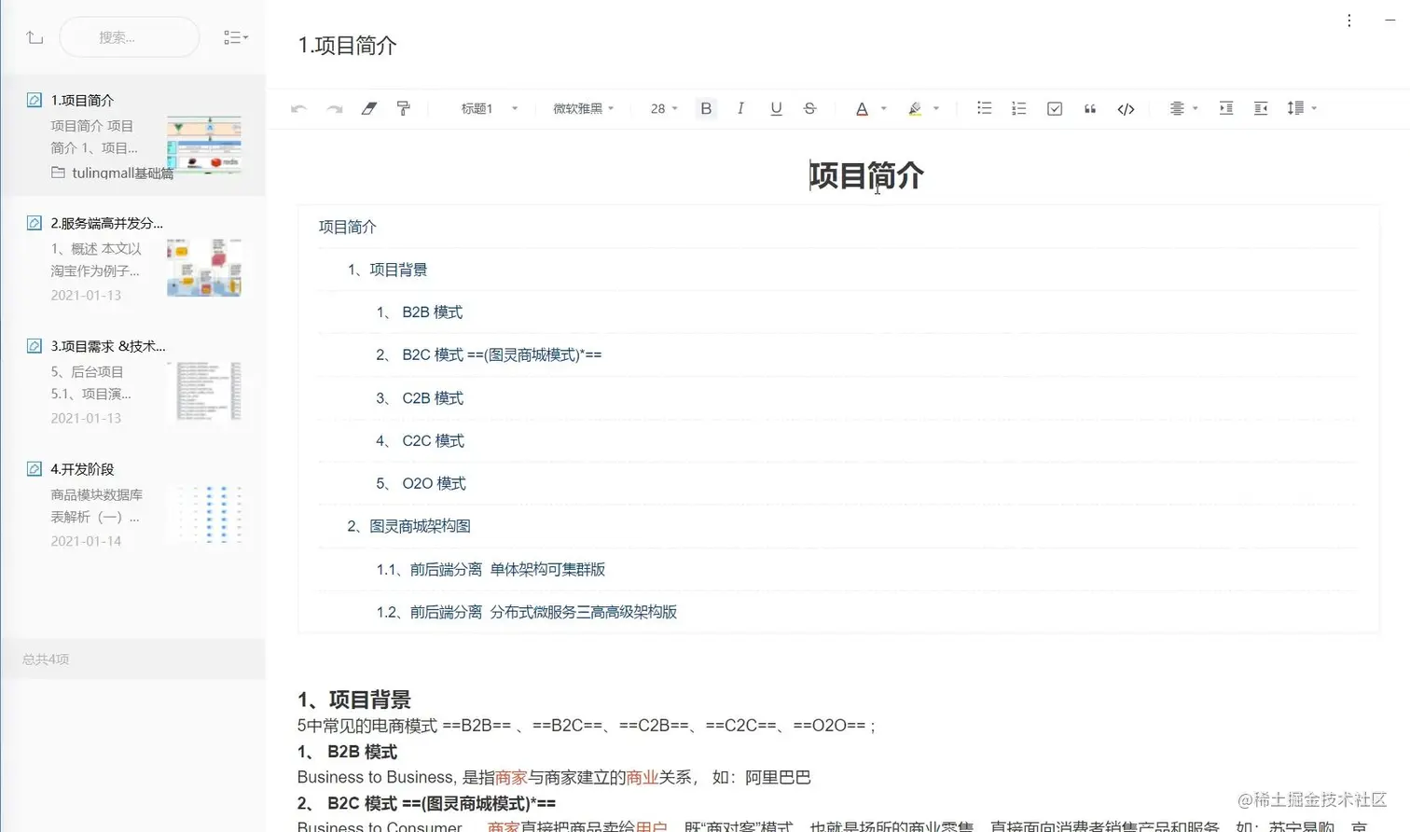Jump to TOC entry 项目简介
The image size is (1410, 832).
tap(348, 227)
